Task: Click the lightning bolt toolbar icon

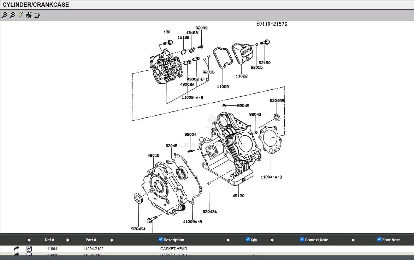Action: 20,15
